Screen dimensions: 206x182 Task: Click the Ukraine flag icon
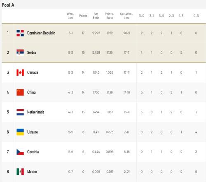point(20,132)
